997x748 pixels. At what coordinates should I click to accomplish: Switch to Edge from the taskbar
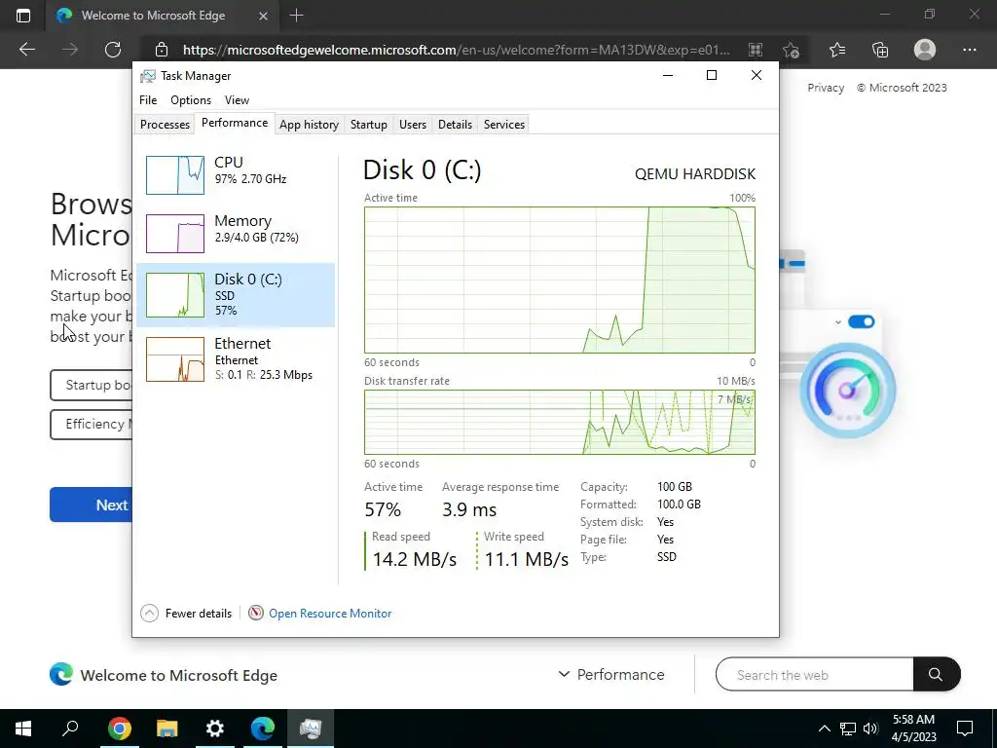(x=263, y=729)
